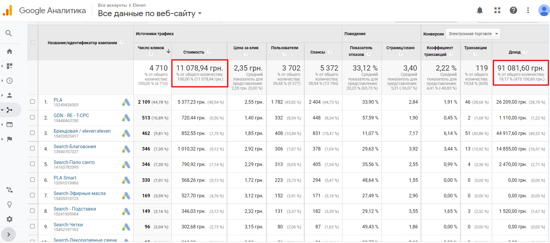Image resolution: width=550 pixels, height=243 pixels.
Task: Expand the sidebar with the arrow button
Action: pyautogui.click(x=8, y=235)
